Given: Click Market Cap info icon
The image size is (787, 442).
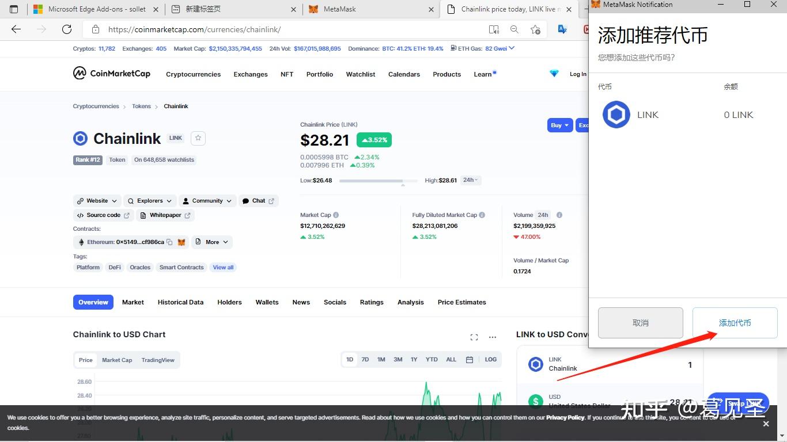Looking at the screenshot, I should pyautogui.click(x=336, y=215).
